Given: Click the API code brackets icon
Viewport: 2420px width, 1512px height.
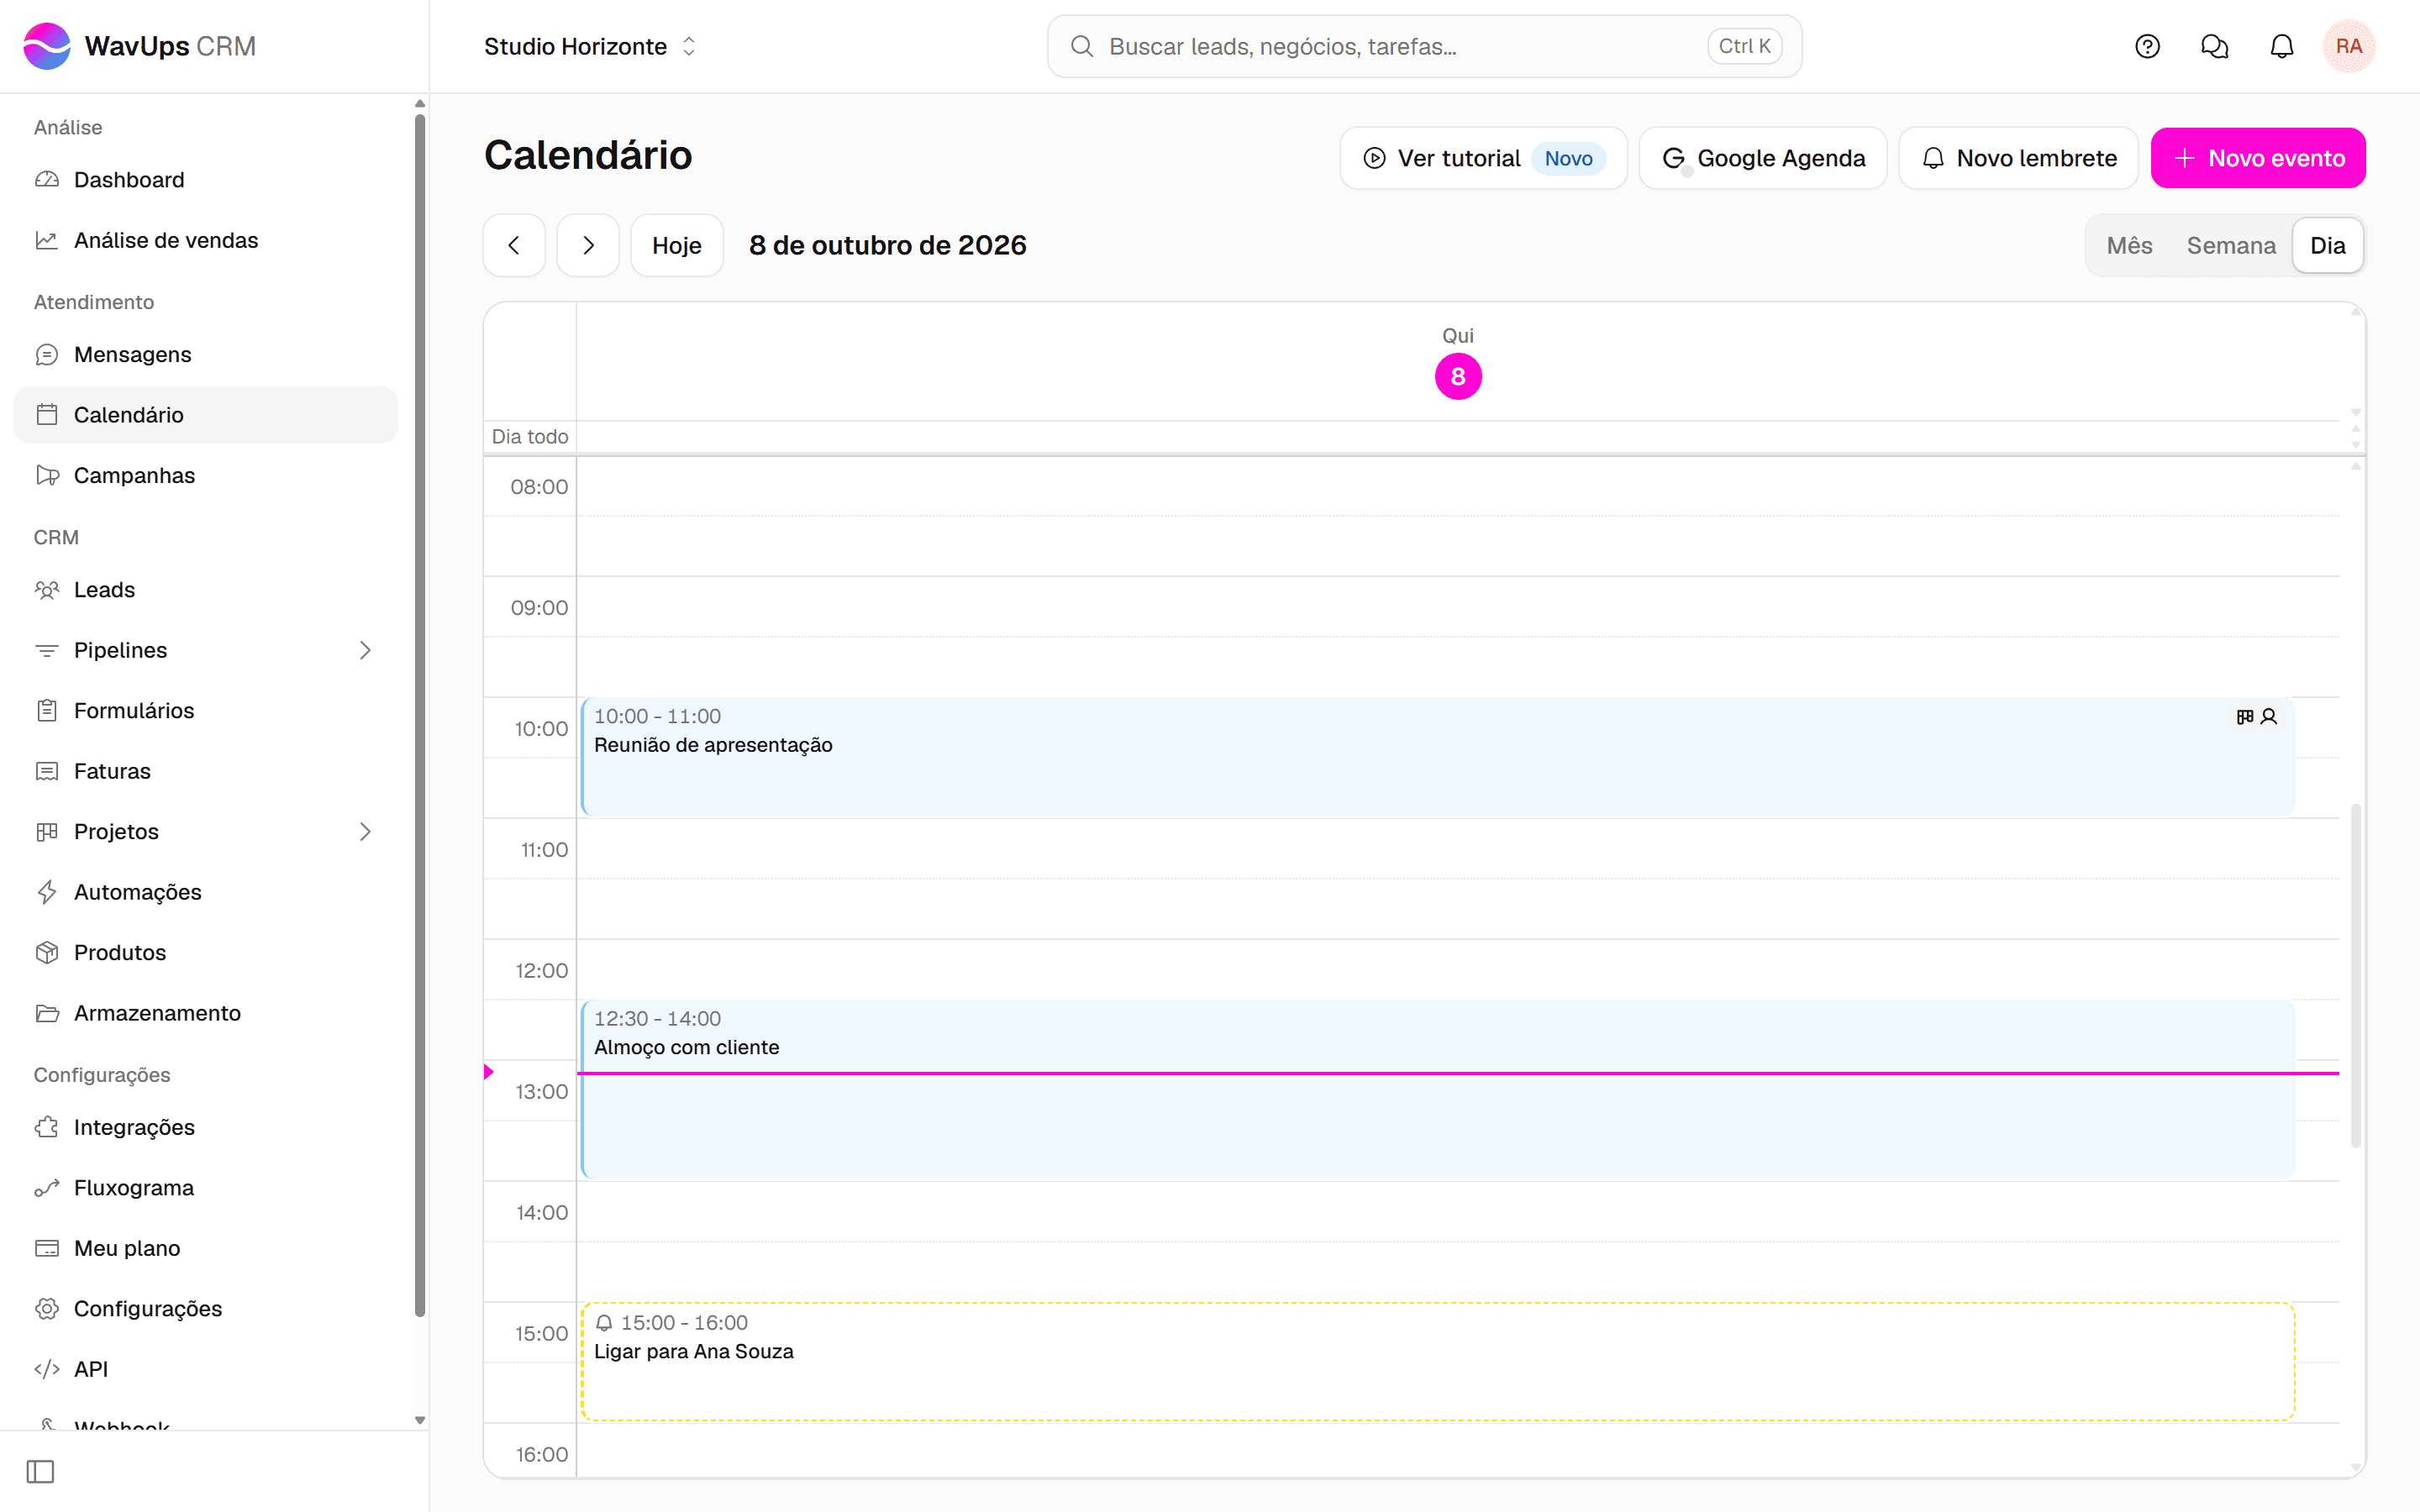Looking at the screenshot, I should (47, 1369).
